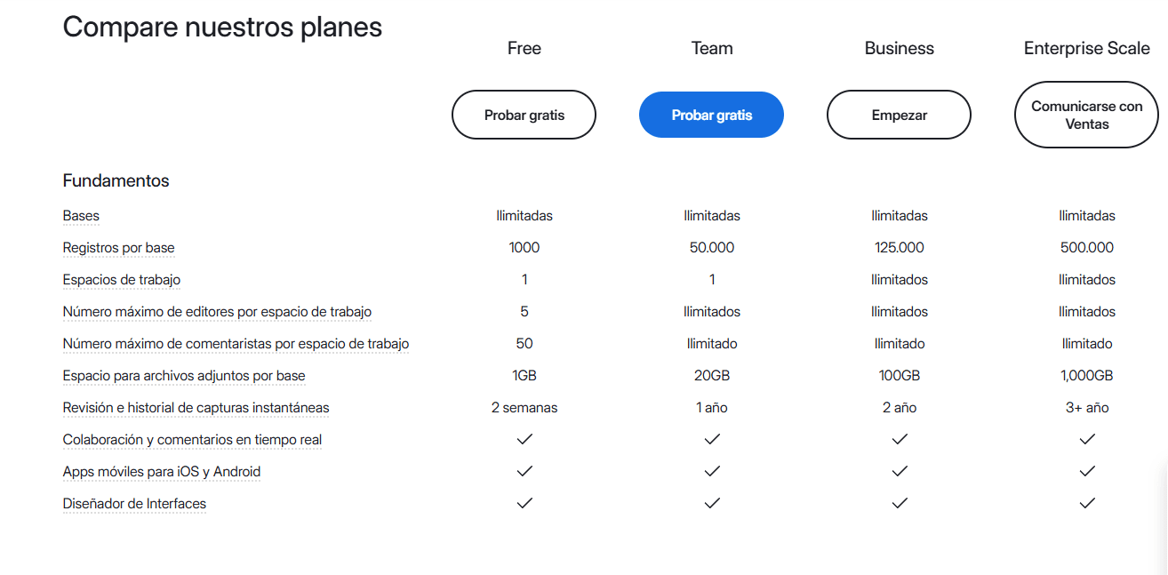
Task: Click the Free checkmark for Colaboración y comentarios
Action: point(524,439)
